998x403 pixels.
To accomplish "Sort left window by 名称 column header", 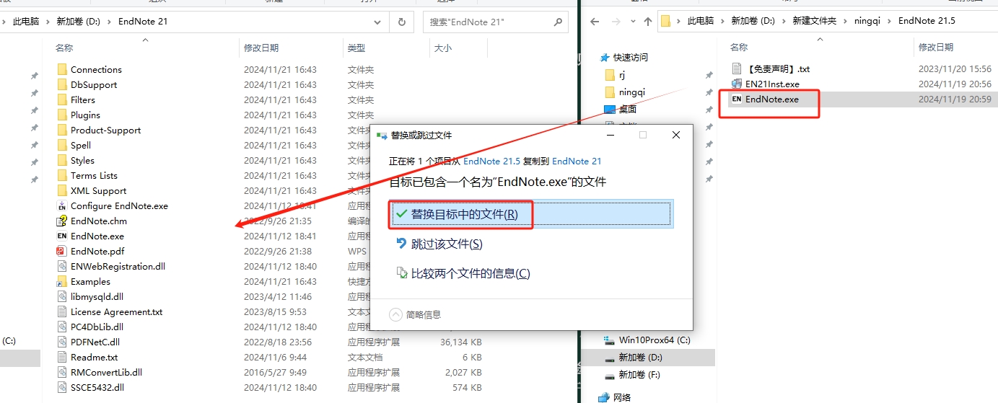I will [x=64, y=48].
